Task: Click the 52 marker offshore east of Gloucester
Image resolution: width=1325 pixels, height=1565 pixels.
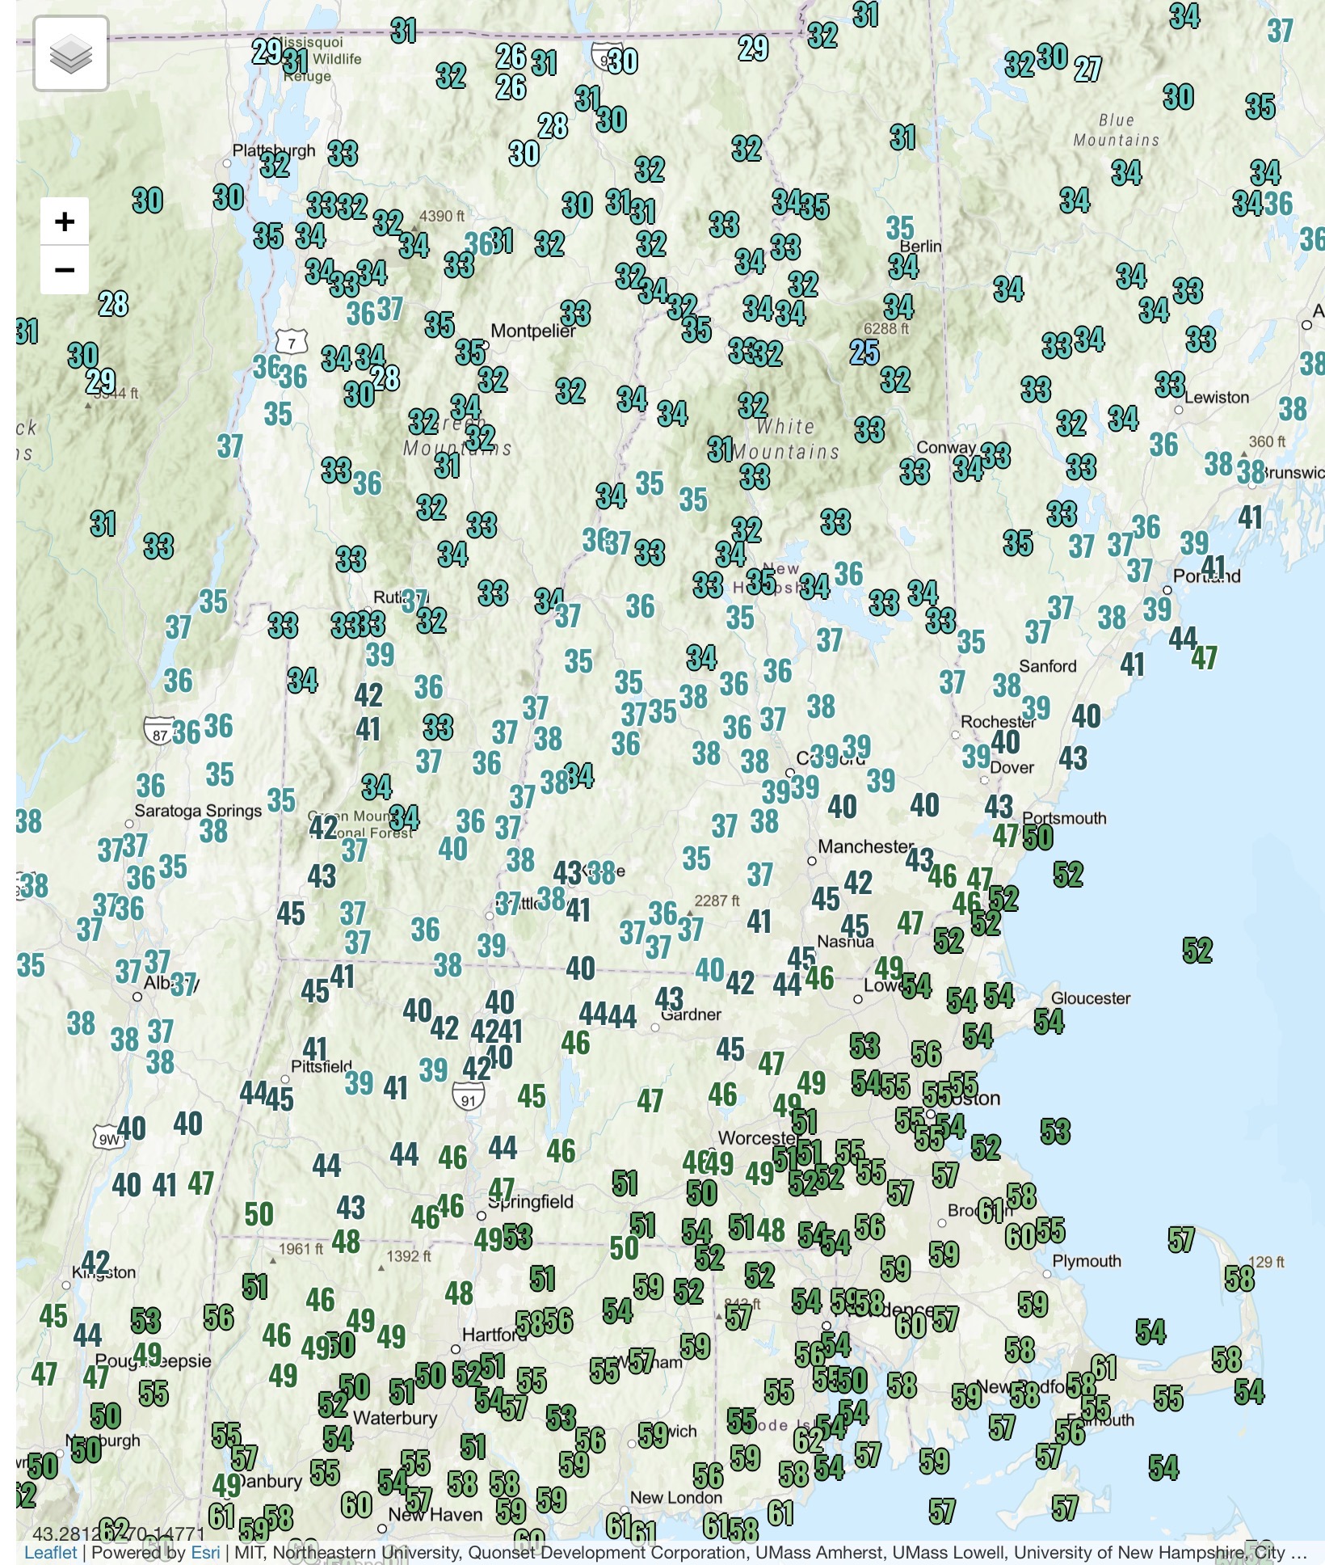Action: [x=1197, y=951]
